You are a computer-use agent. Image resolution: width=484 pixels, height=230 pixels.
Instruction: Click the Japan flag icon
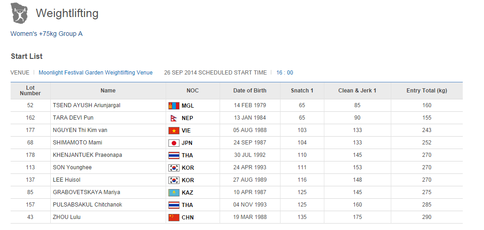pyautogui.click(x=173, y=143)
